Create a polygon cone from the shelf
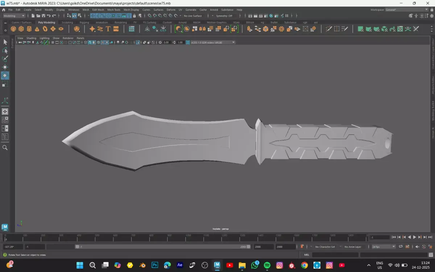 (x=37, y=29)
